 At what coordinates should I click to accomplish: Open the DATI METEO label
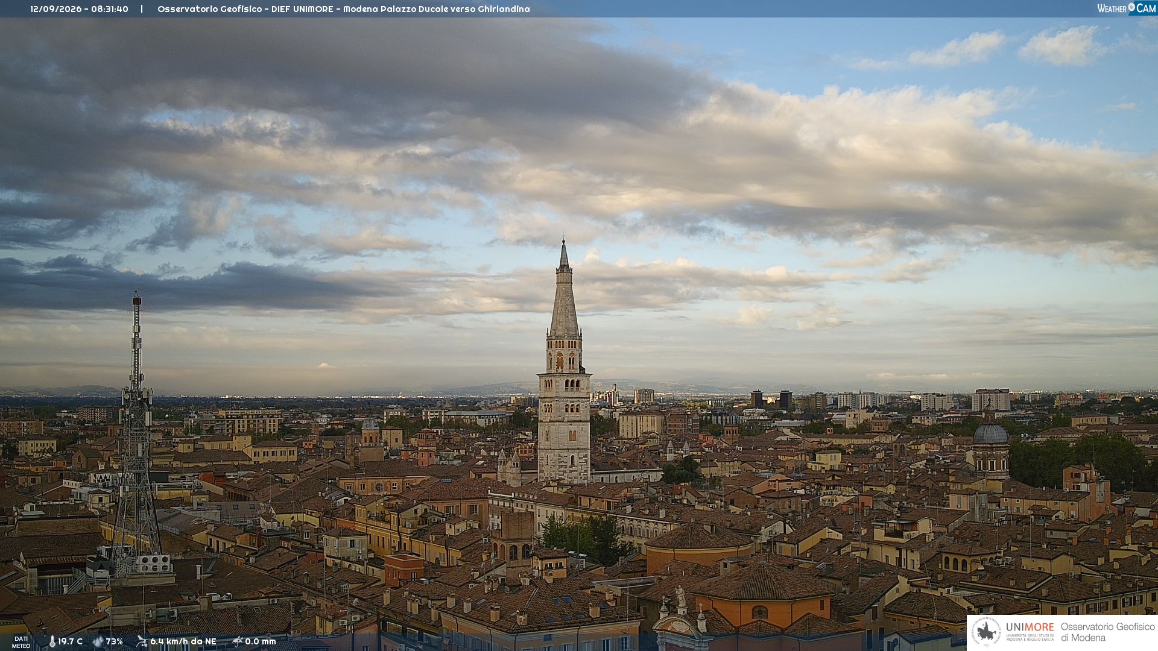coord(21,642)
